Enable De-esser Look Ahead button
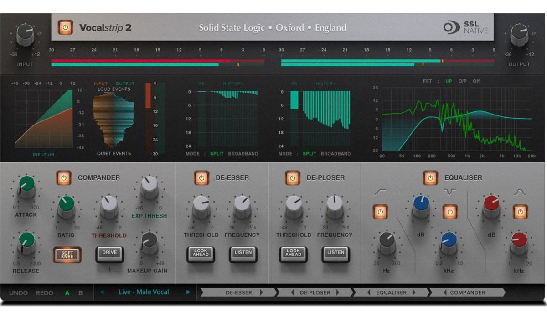547x318 pixels. click(201, 254)
